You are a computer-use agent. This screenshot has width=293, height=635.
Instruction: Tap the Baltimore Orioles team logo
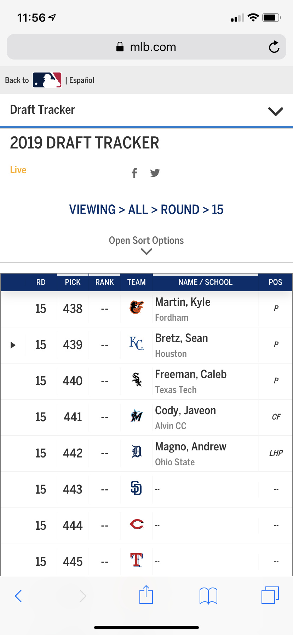point(136,308)
